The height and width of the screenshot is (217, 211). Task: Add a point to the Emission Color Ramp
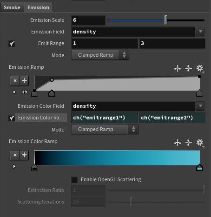tap(24, 155)
